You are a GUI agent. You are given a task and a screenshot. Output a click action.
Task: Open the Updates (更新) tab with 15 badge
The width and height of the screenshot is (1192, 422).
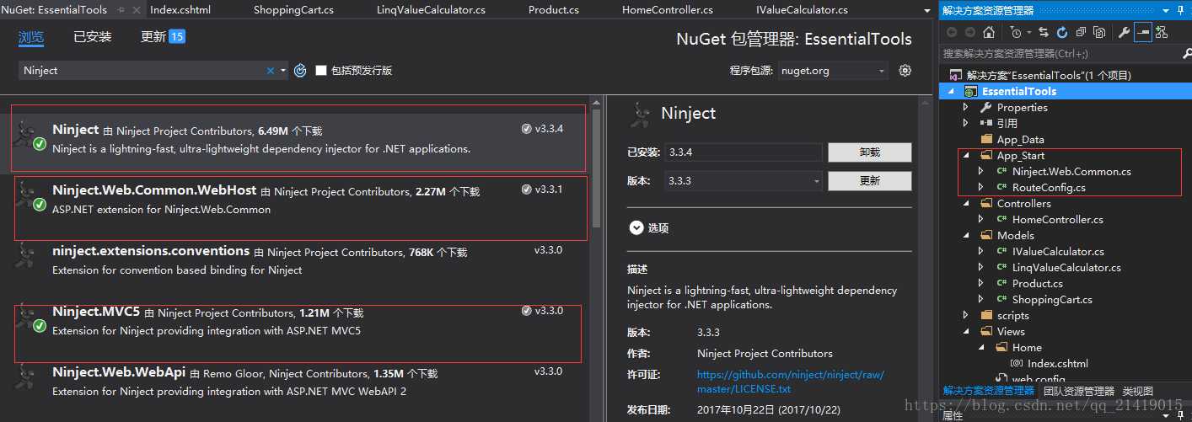click(163, 37)
